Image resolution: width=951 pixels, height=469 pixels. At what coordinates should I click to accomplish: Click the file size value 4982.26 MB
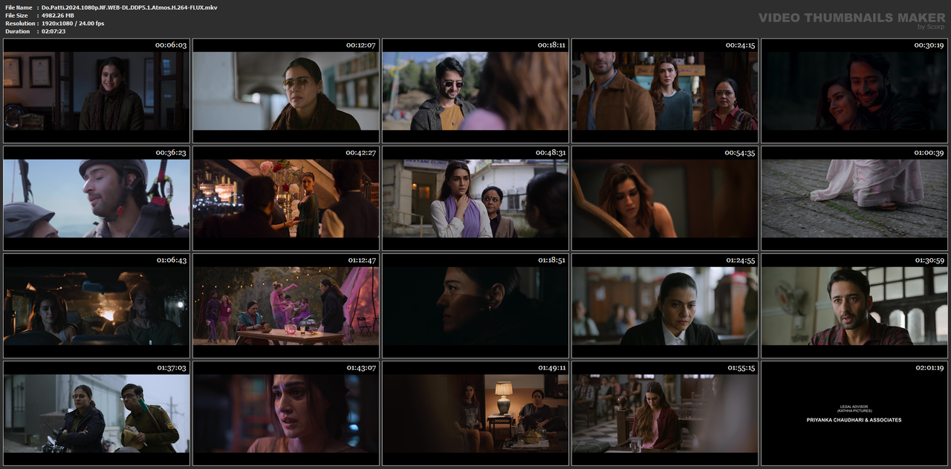click(58, 15)
